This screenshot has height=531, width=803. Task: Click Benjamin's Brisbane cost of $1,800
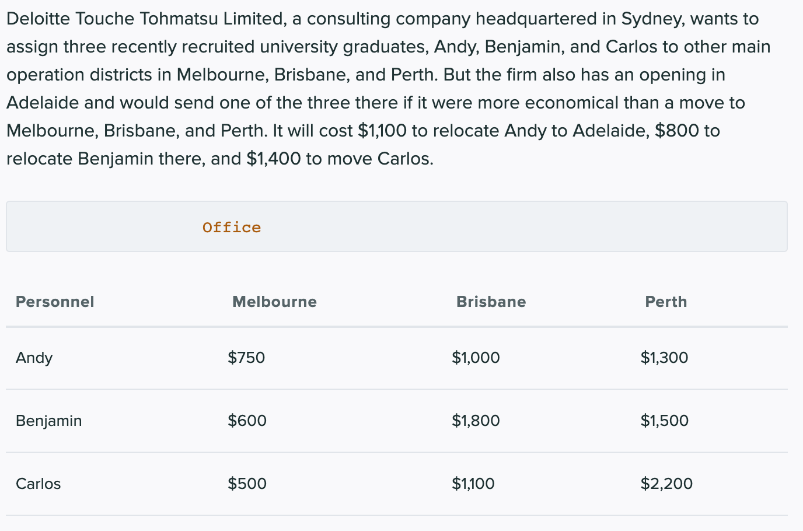(476, 421)
